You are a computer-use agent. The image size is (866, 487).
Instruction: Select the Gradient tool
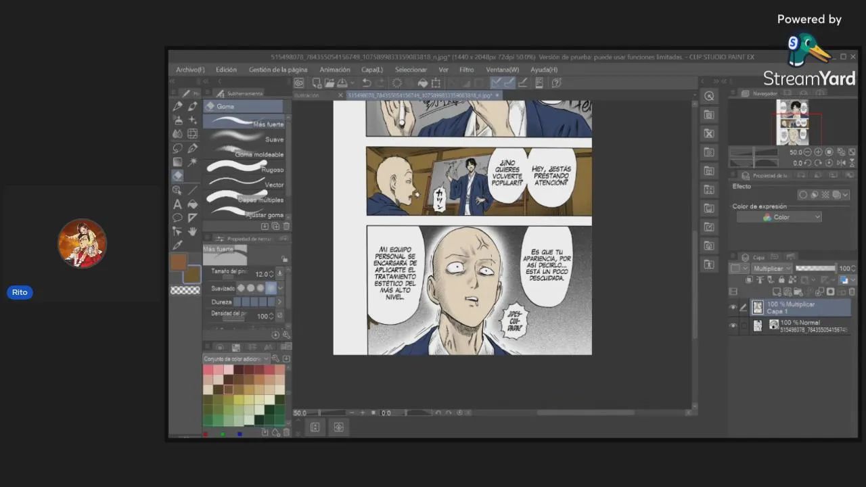[x=177, y=162]
